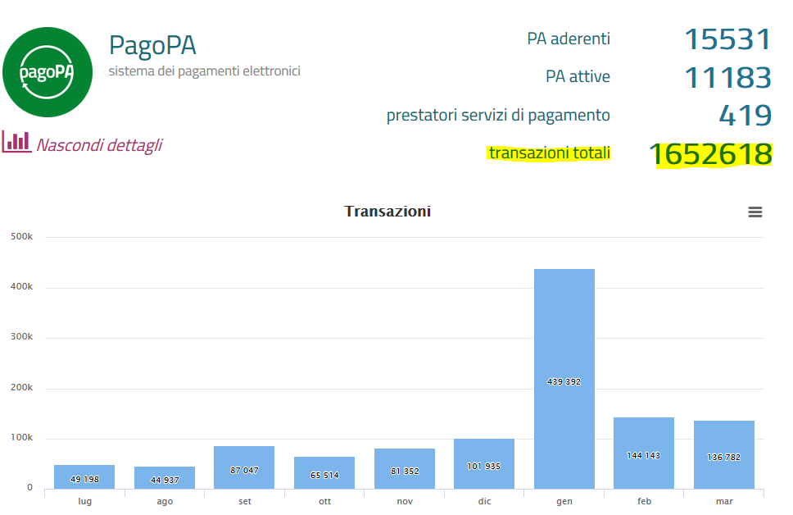This screenshot has height=515, width=793.
Task: Click the 'ott' x-axis label
Action: coord(324,501)
